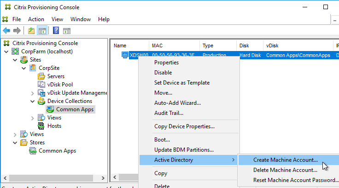Toggle the Show/Hide console tree icon
This screenshot has width=339, height=188.
[42, 31]
